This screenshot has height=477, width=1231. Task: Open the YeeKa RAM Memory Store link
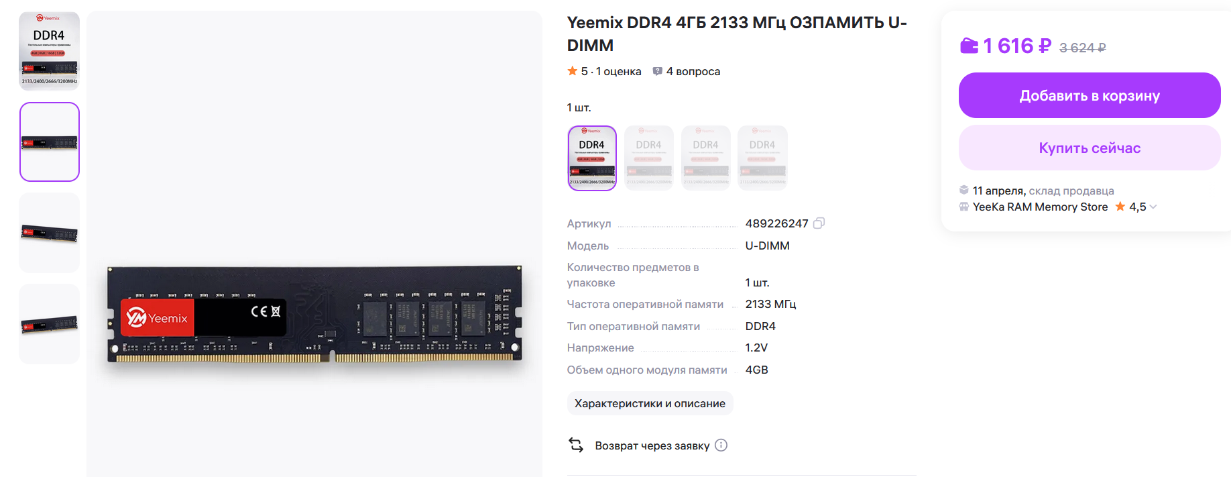1040,207
